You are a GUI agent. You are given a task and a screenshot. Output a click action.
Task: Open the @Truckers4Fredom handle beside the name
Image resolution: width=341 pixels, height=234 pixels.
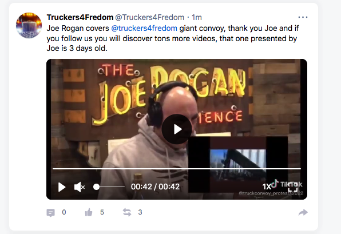pyautogui.click(x=149, y=17)
